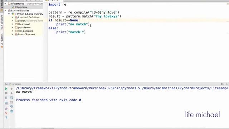Open the Project tool window tab
Viewport: 229px width, 129px height.
pos(2,6)
